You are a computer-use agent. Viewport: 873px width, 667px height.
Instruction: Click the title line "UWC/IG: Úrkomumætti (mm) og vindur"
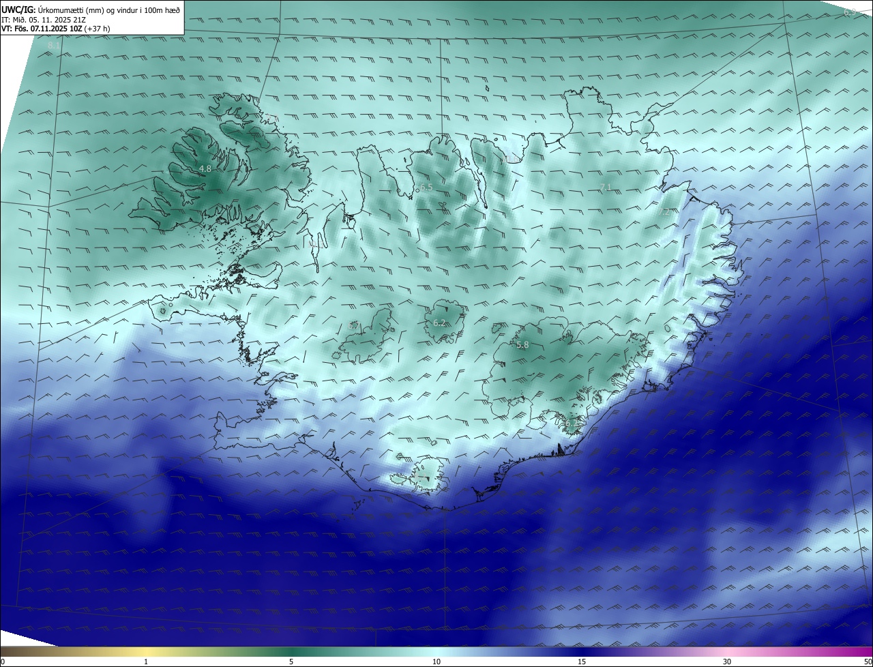[x=91, y=9]
